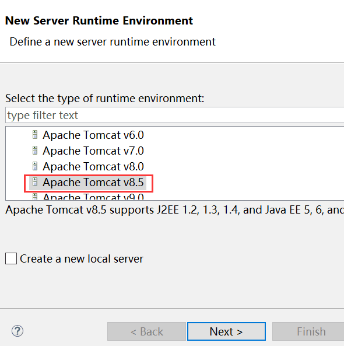Choose Apache Tomcat v8.0 from the list
Viewport: 344px width, 346px height.
(x=93, y=166)
